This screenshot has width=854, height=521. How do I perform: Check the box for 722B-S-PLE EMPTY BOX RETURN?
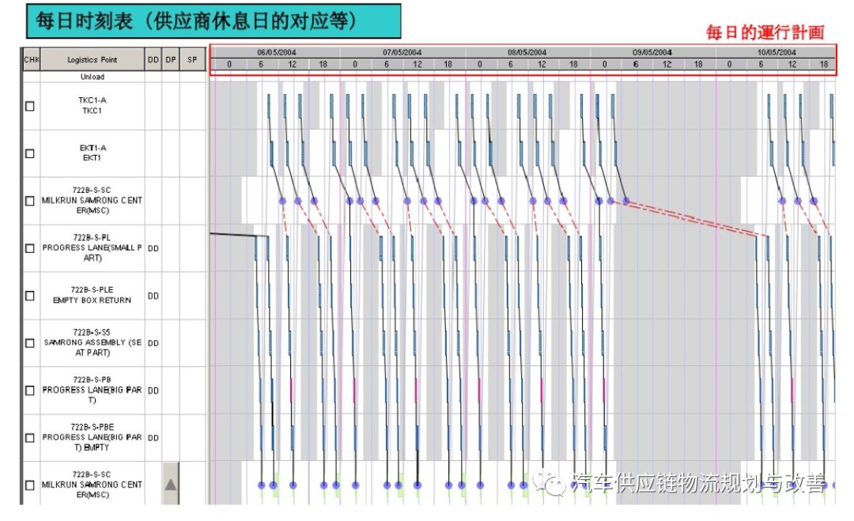tap(28, 295)
